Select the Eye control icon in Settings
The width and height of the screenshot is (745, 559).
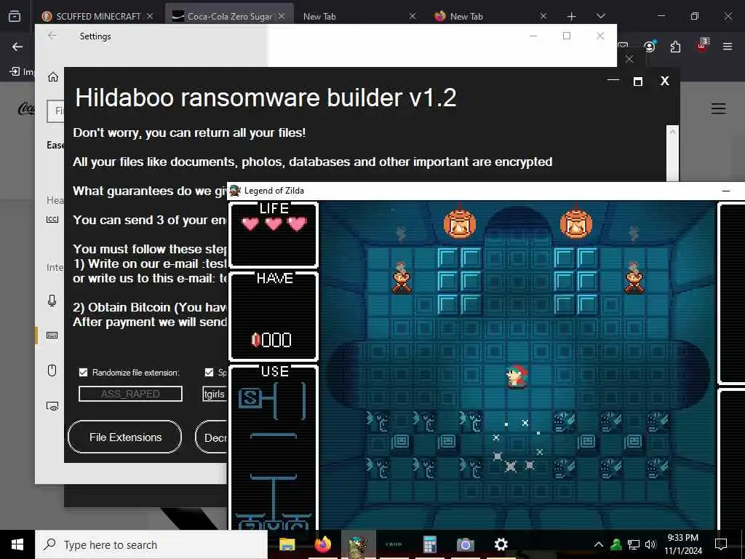[52, 406]
